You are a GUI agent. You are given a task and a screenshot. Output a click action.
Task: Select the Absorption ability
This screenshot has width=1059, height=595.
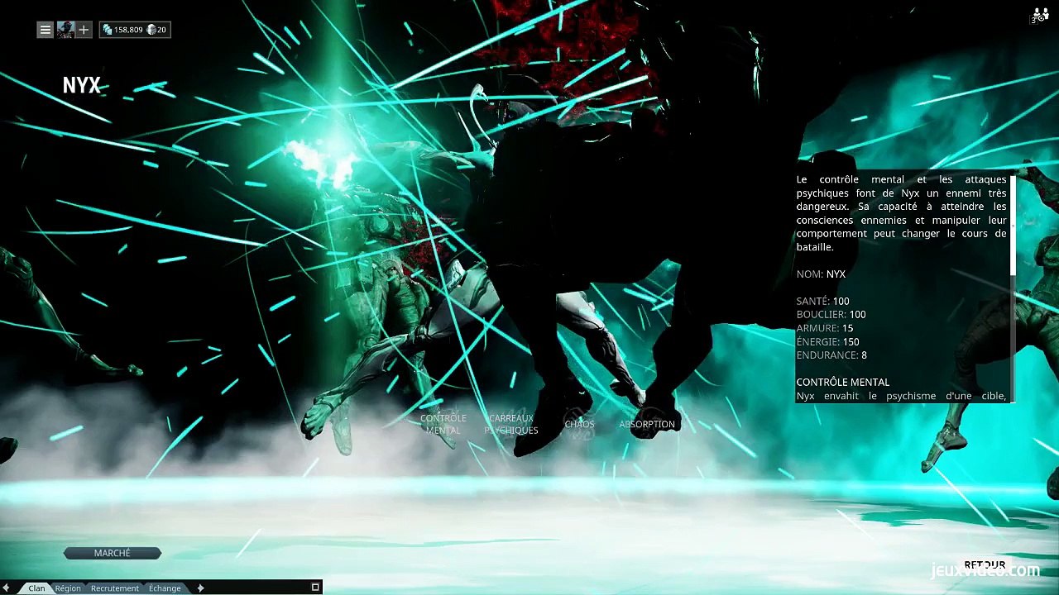pyautogui.click(x=647, y=424)
